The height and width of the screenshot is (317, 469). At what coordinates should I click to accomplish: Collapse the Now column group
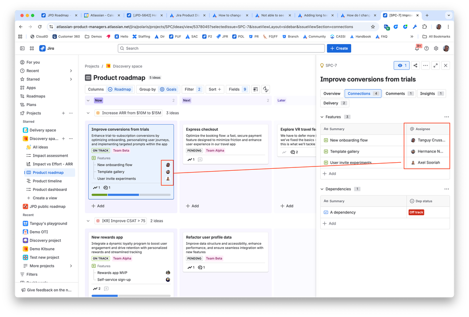coord(88,101)
